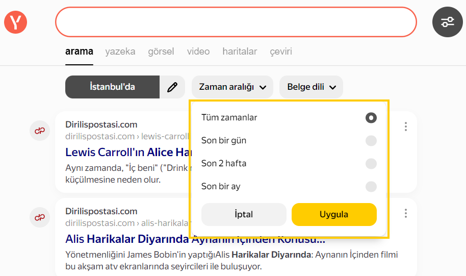Open the three-dot menu for second result

click(405, 213)
